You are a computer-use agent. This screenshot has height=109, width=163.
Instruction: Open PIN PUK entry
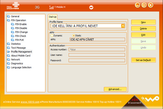point(20,40)
